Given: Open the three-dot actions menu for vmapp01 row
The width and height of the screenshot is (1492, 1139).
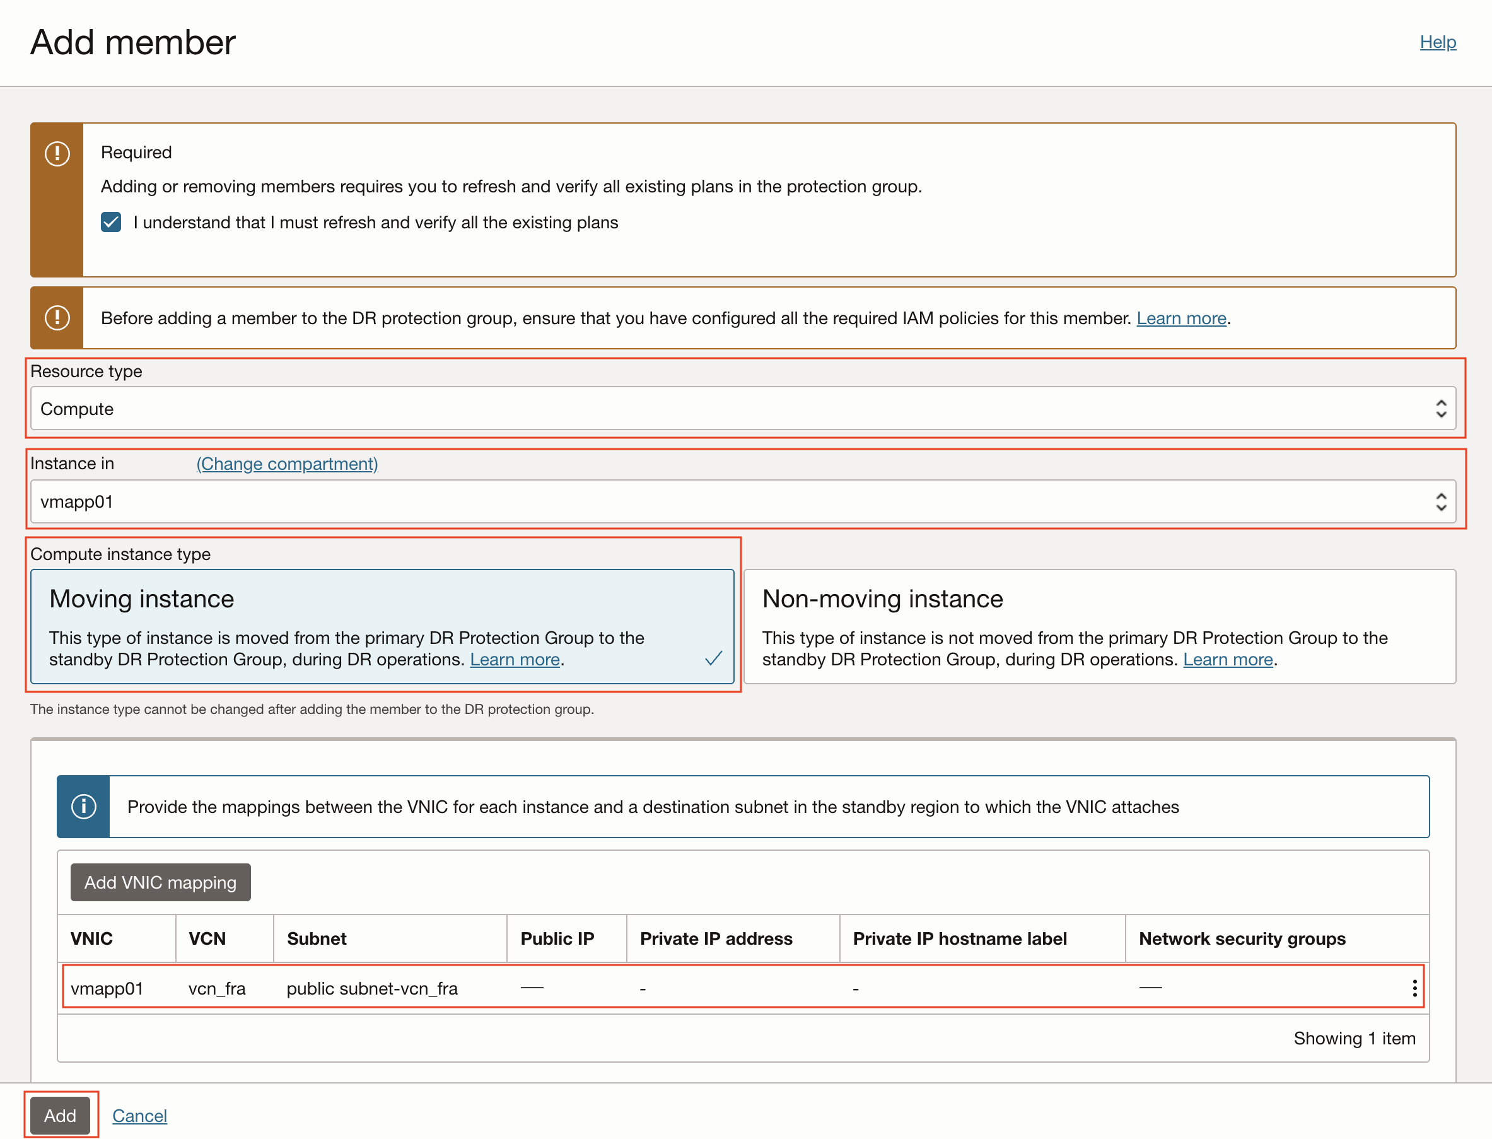Looking at the screenshot, I should tap(1414, 988).
